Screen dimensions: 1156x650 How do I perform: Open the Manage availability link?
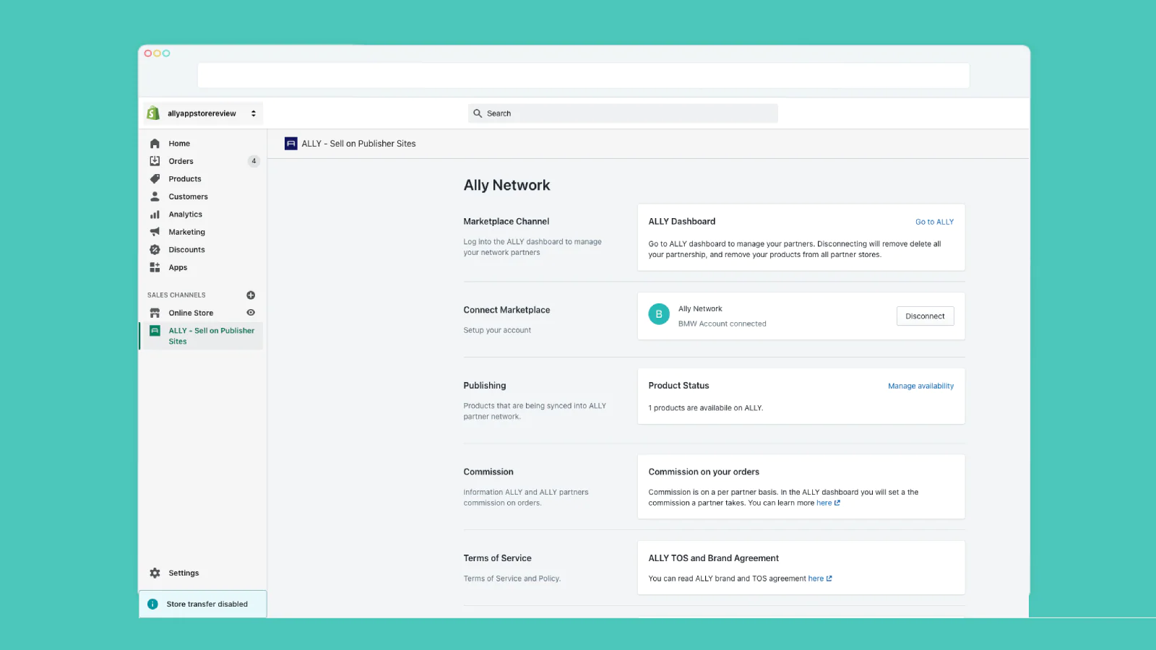pyautogui.click(x=920, y=386)
